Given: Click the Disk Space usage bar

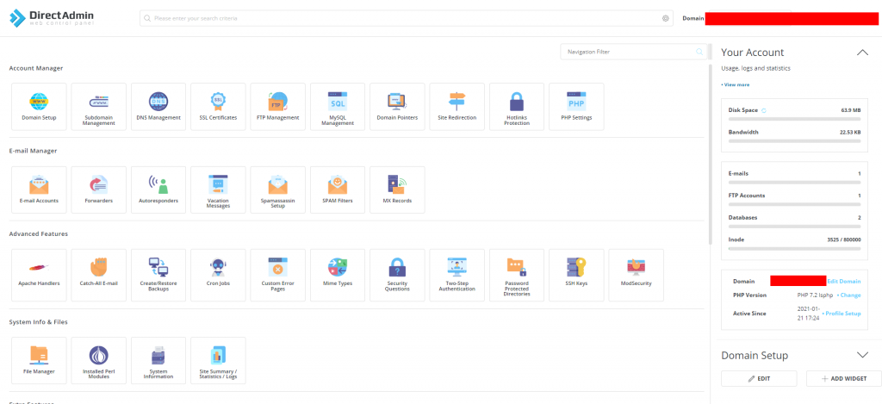Looking at the screenshot, I should (794, 119).
